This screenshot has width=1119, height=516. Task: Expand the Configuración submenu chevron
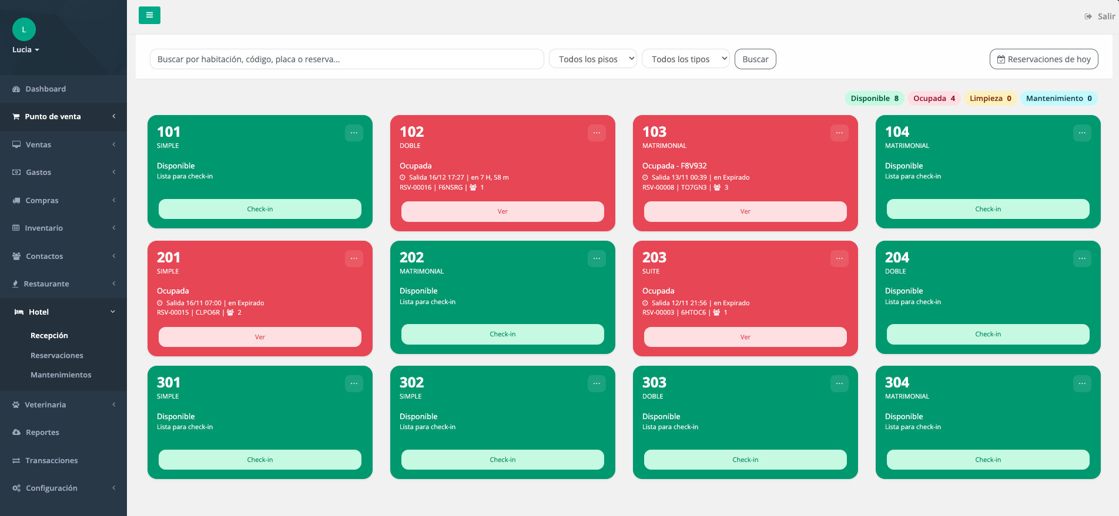[x=114, y=488]
